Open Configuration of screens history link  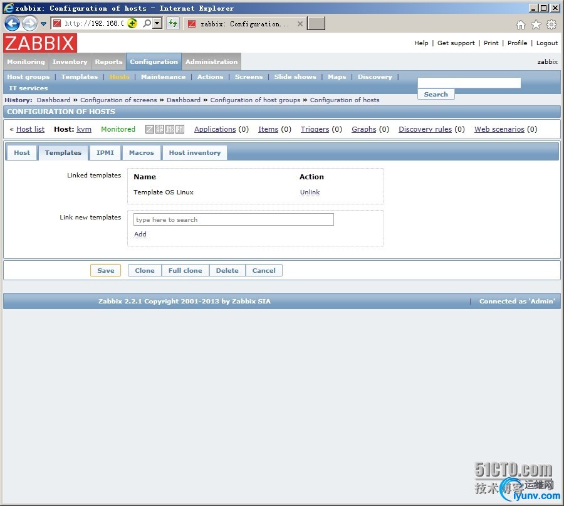click(118, 100)
